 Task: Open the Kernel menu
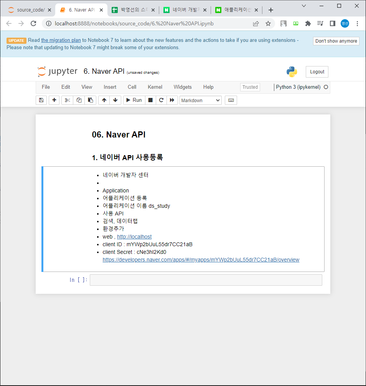click(155, 87)
